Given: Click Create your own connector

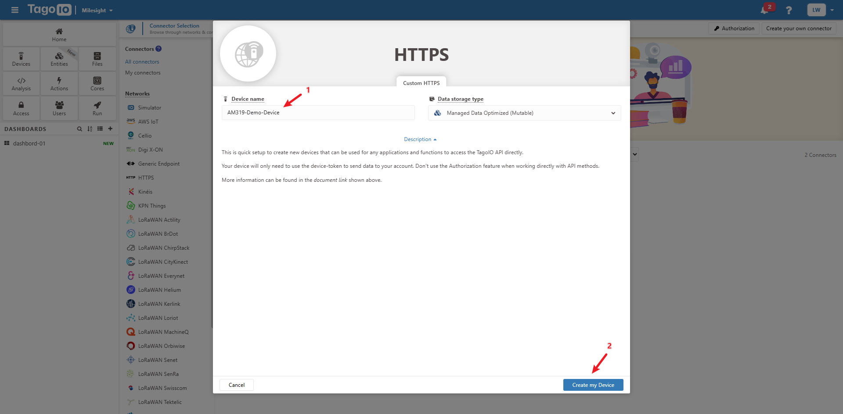Looking at the screenshot, I should point(799,28).
